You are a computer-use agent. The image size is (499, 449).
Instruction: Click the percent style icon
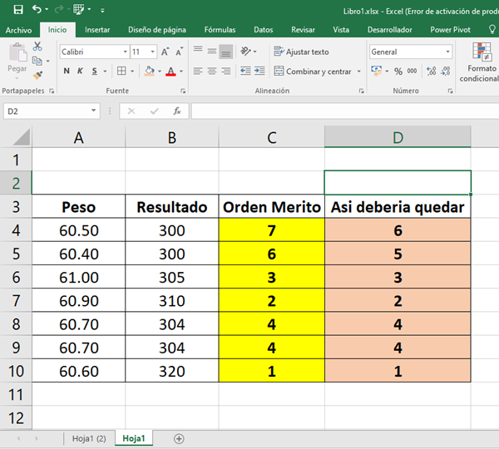(x=398, y=72)
